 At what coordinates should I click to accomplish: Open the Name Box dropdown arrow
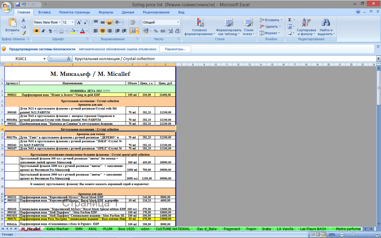click(44, 59)
